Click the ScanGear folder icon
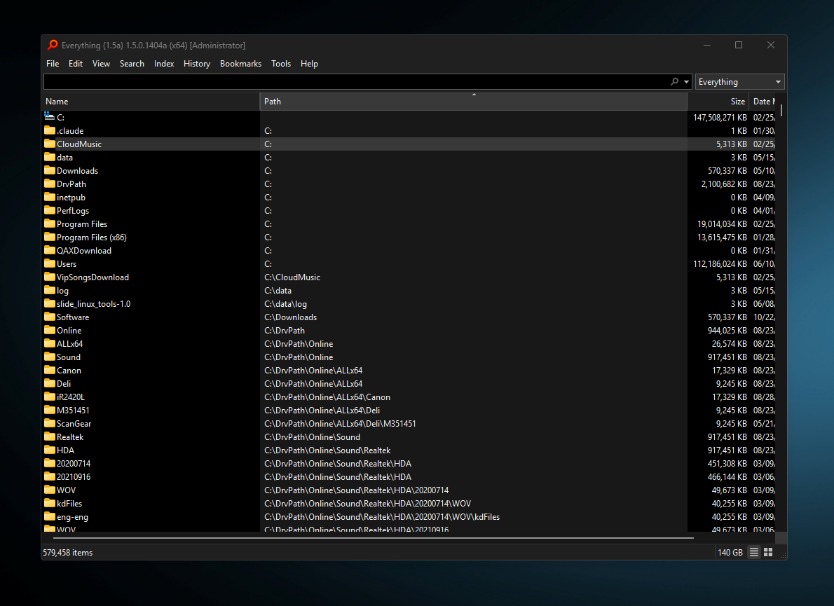This screenshot has width=834, height=606. point(49,423)
